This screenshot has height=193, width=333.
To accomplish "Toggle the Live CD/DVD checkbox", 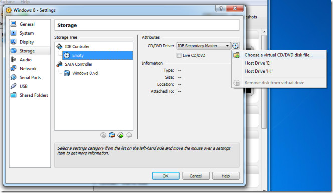I will (x=179, y=55).
